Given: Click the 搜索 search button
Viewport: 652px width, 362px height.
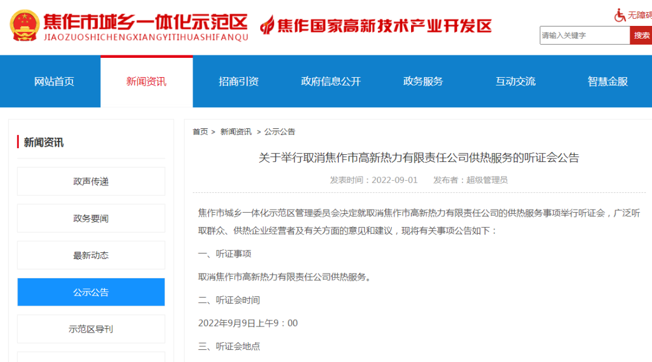Looking at the screenshot, I should click(641, 36).
